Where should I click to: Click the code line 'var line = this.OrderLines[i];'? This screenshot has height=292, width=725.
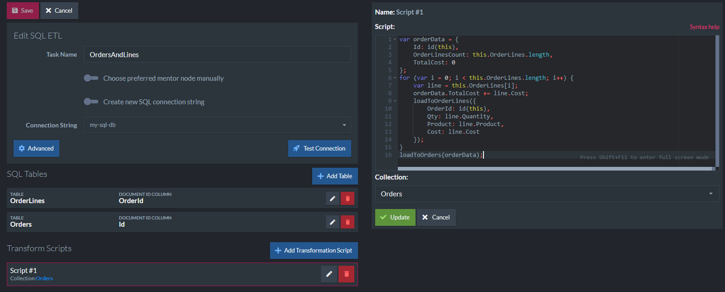tap(465, 86)
